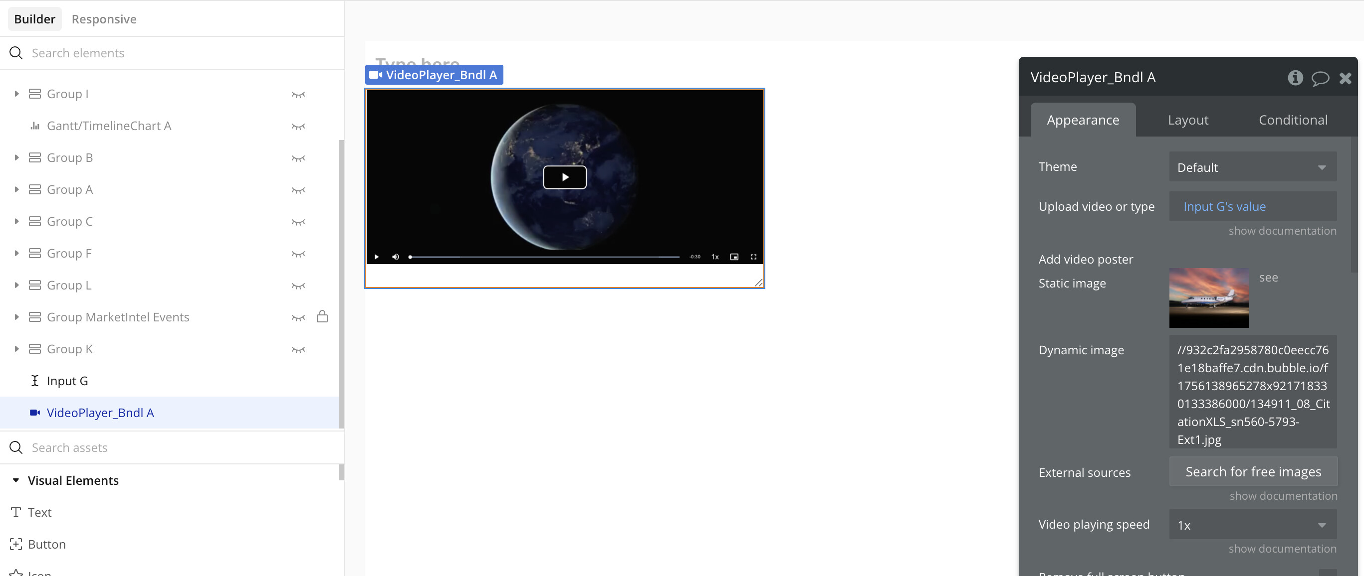Click the Input G text-cursor icon
Screen dimensions: 1364x576
click(x=35, y=381)
